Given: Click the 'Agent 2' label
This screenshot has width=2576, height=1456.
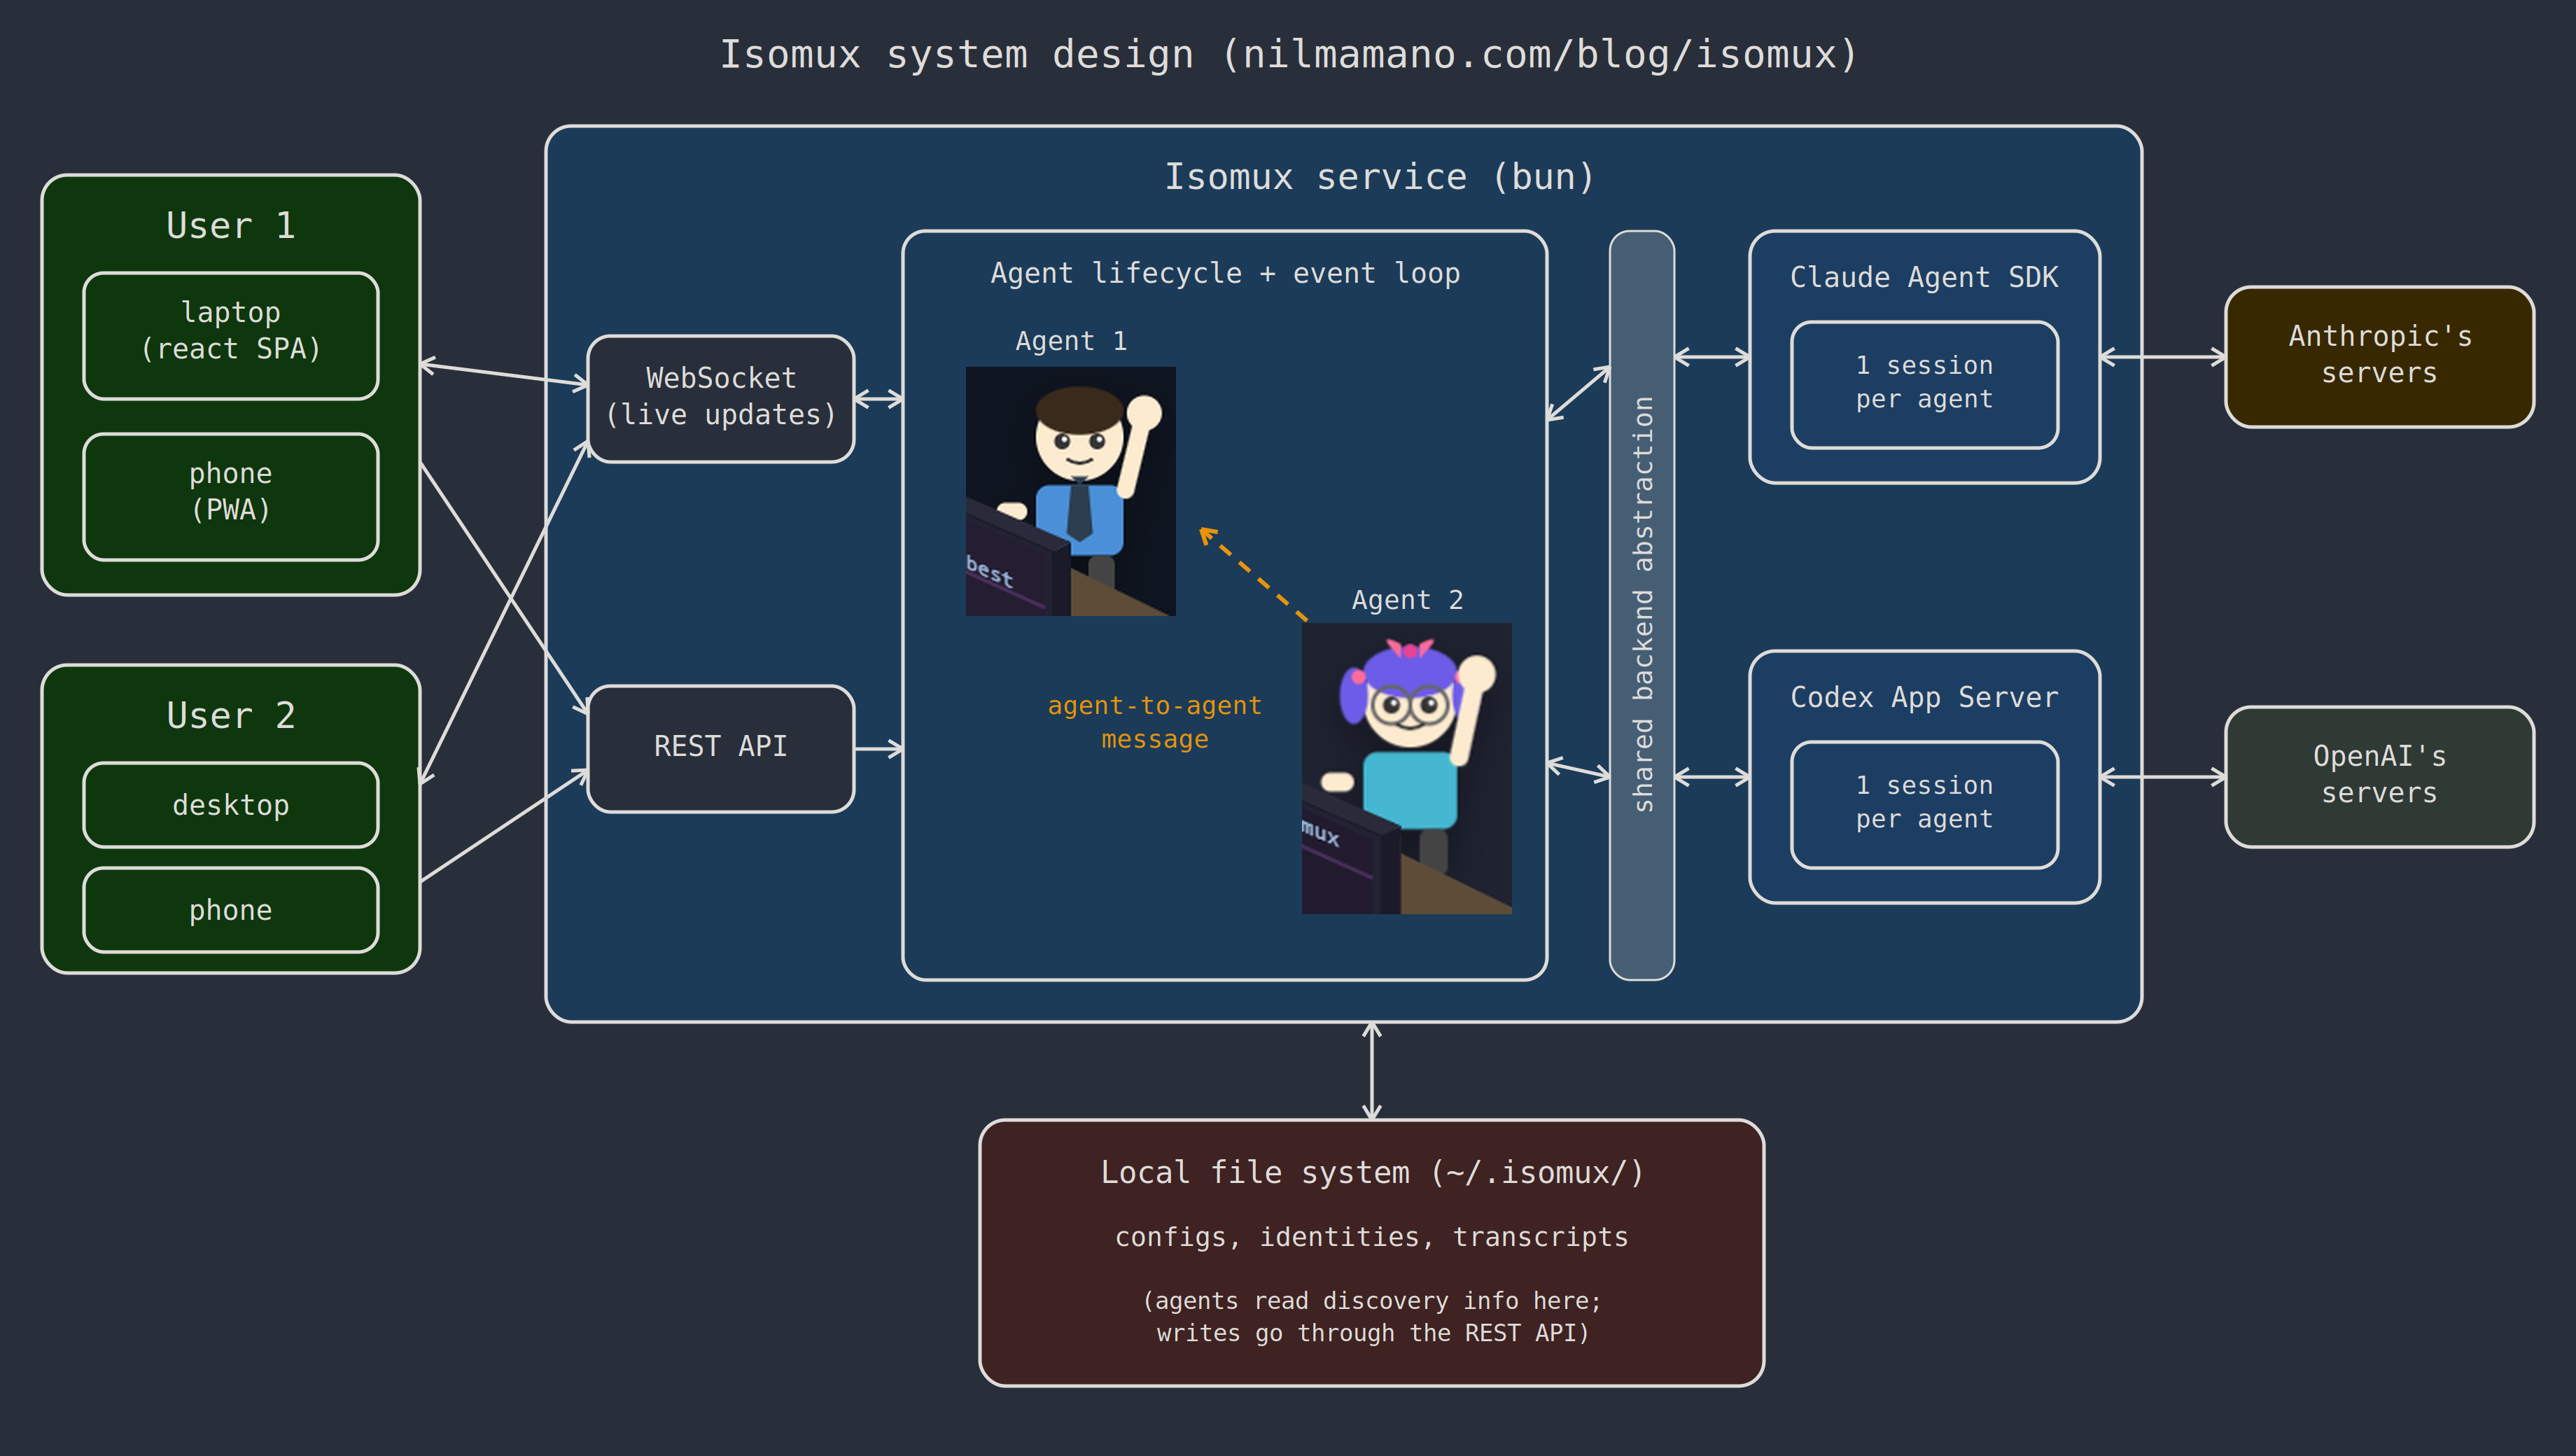Looking at the screenshot, I should pos(1407,600).
